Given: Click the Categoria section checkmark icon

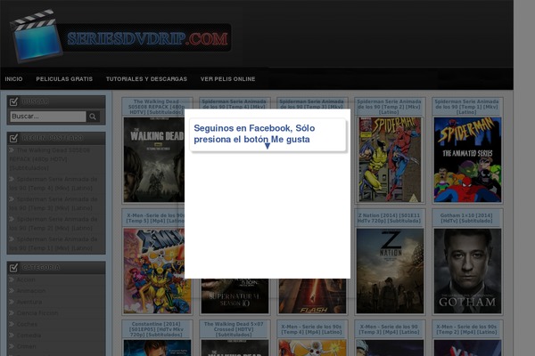Looking at the screenshot, I should pyautogui.click(x=13, y=267).
